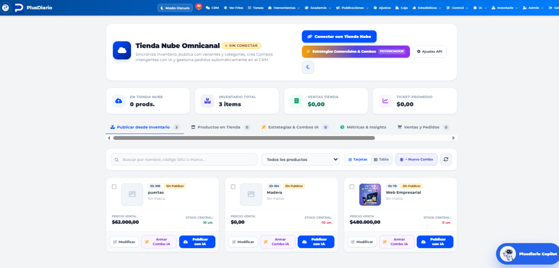Click the blue cloud Tienda Nube logo

coord(122,50)
